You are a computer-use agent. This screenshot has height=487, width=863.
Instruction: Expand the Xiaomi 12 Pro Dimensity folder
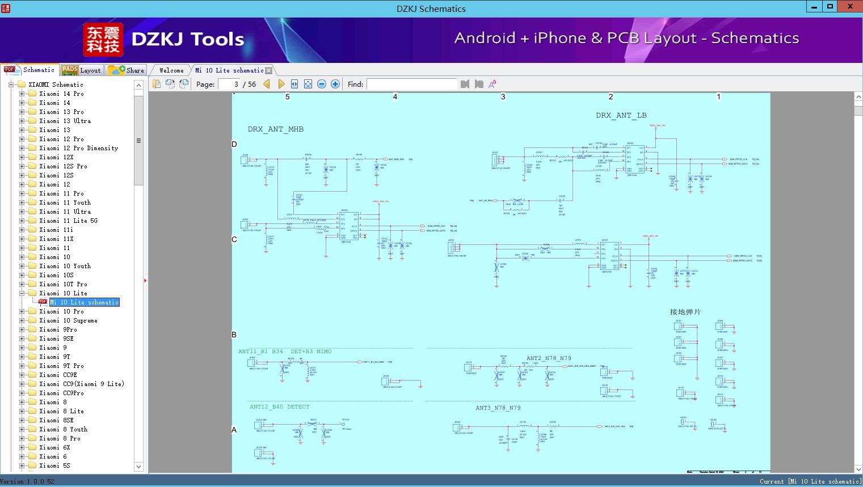point(22,148)
